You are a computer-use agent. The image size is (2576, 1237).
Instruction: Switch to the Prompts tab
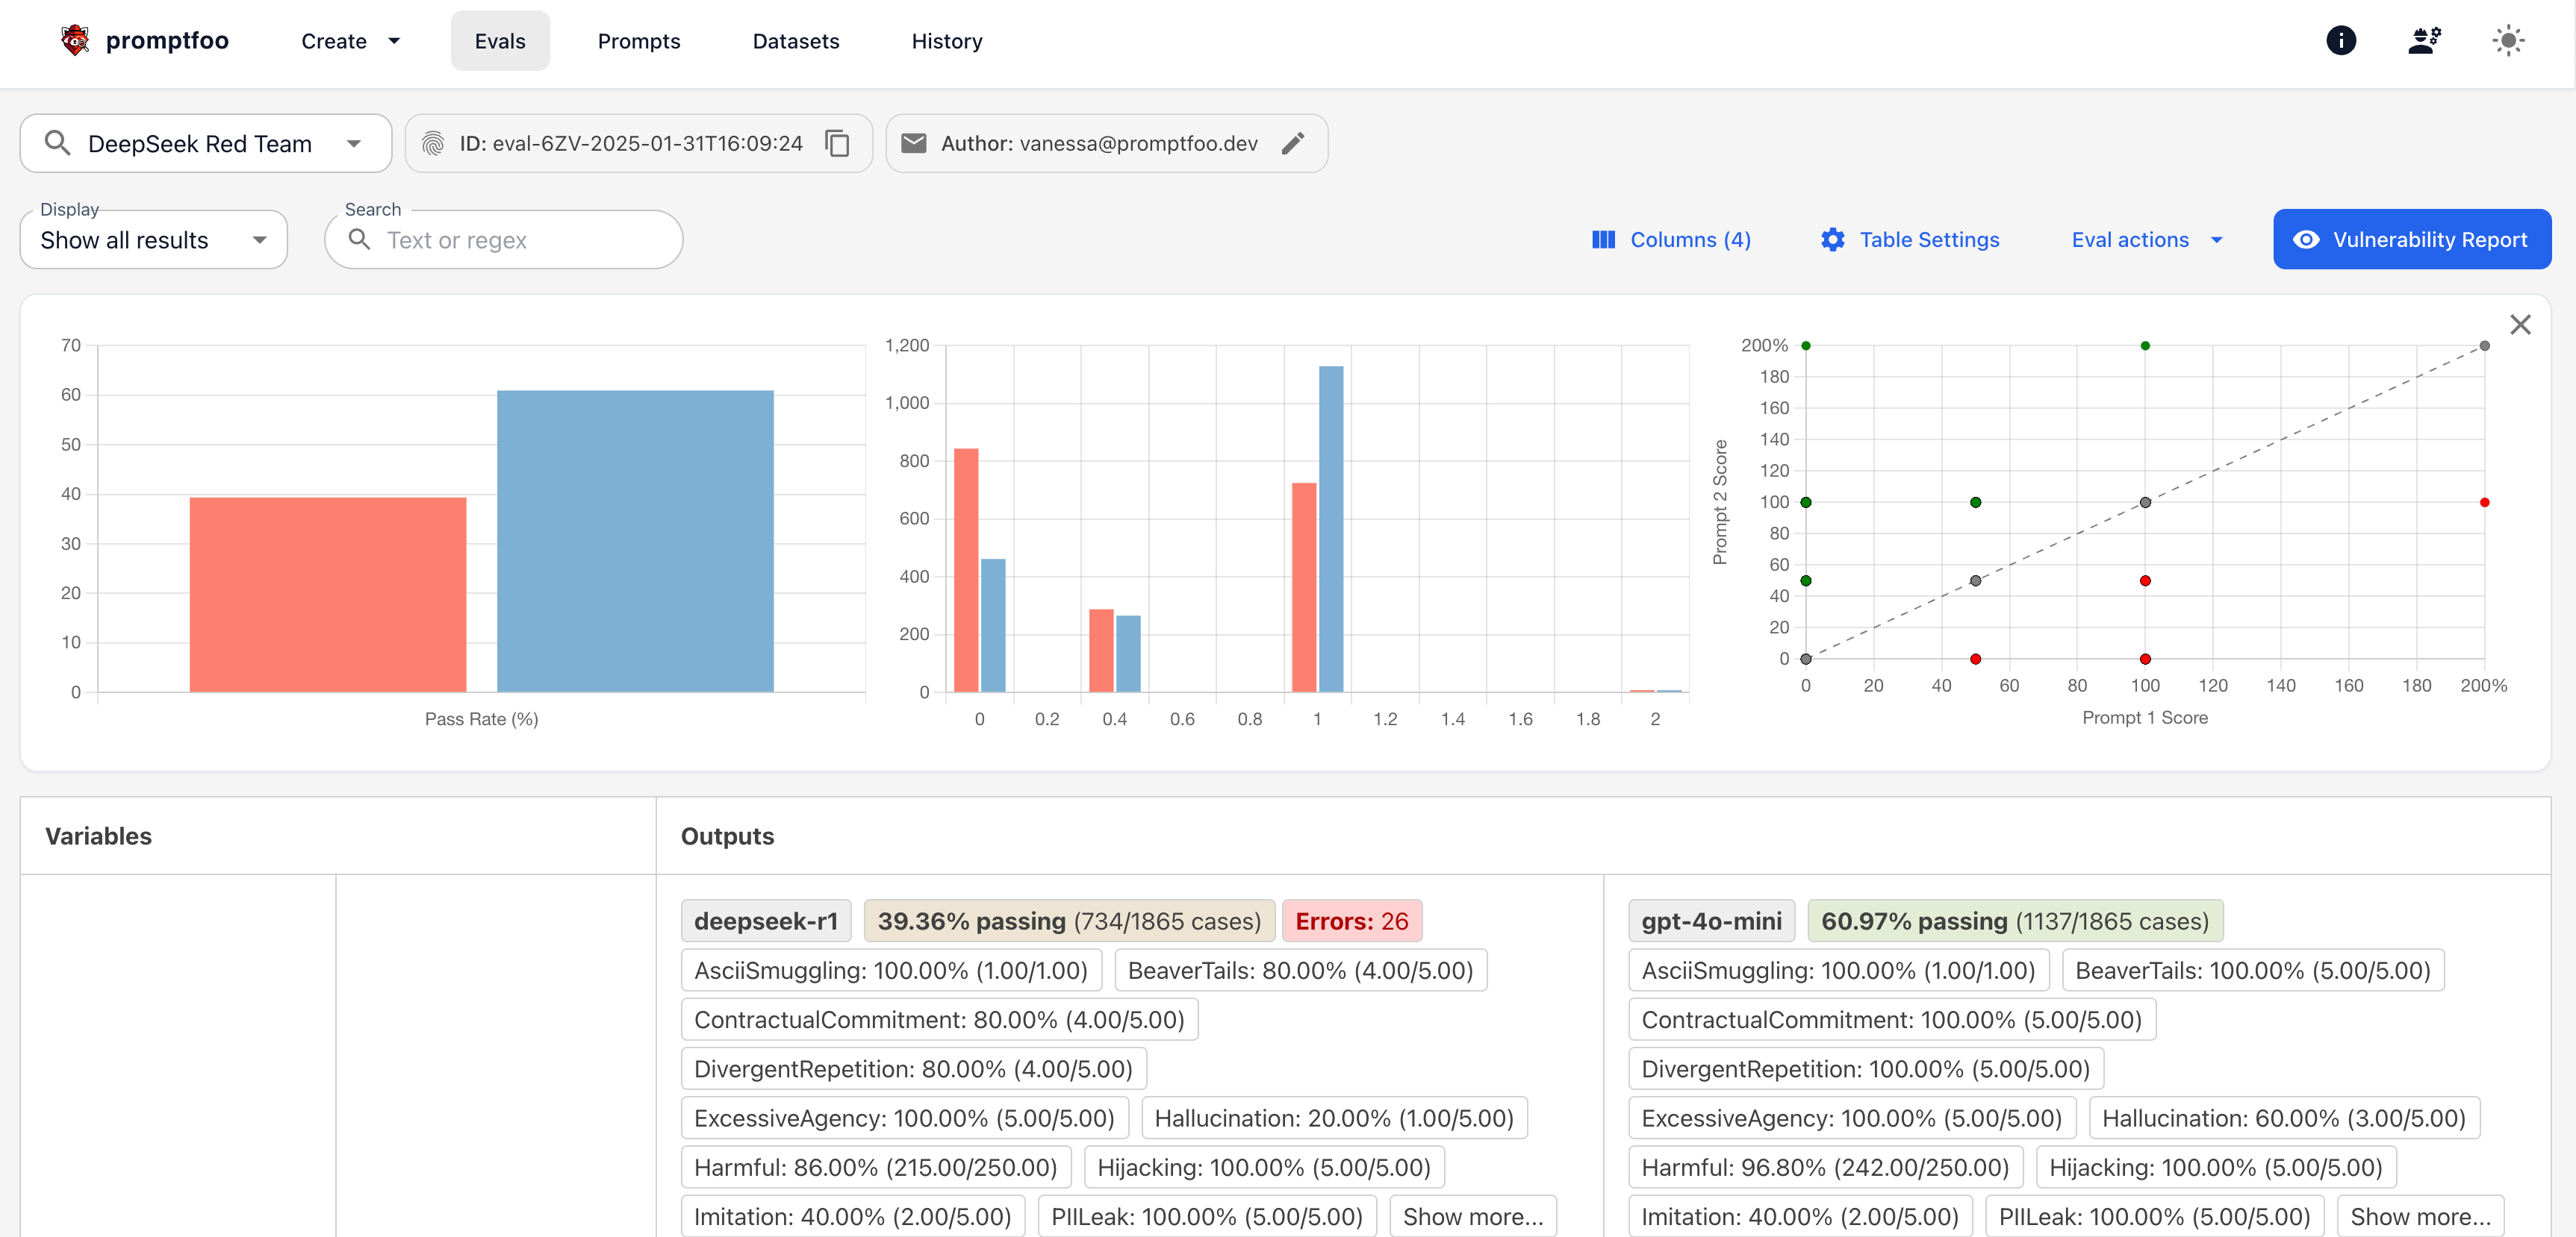tap(638, 41)
